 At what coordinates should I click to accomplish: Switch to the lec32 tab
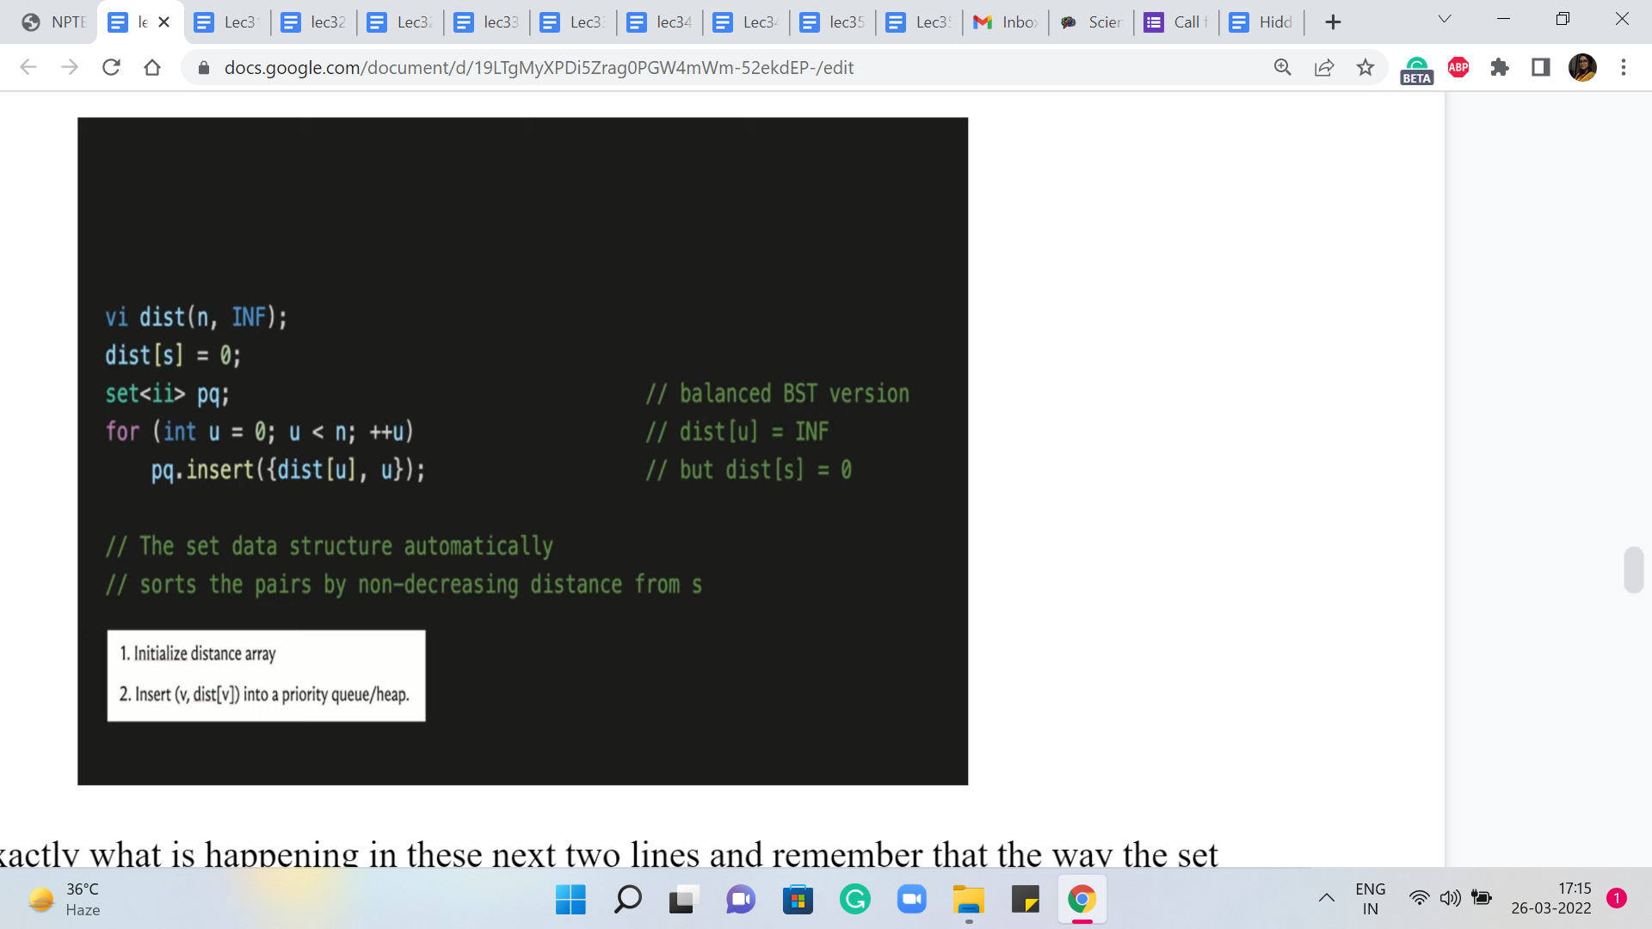click(314, 22)
